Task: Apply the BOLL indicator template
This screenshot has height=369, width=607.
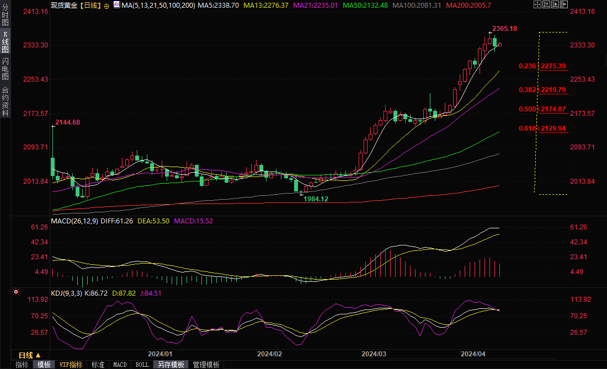Action: point(142,365)
